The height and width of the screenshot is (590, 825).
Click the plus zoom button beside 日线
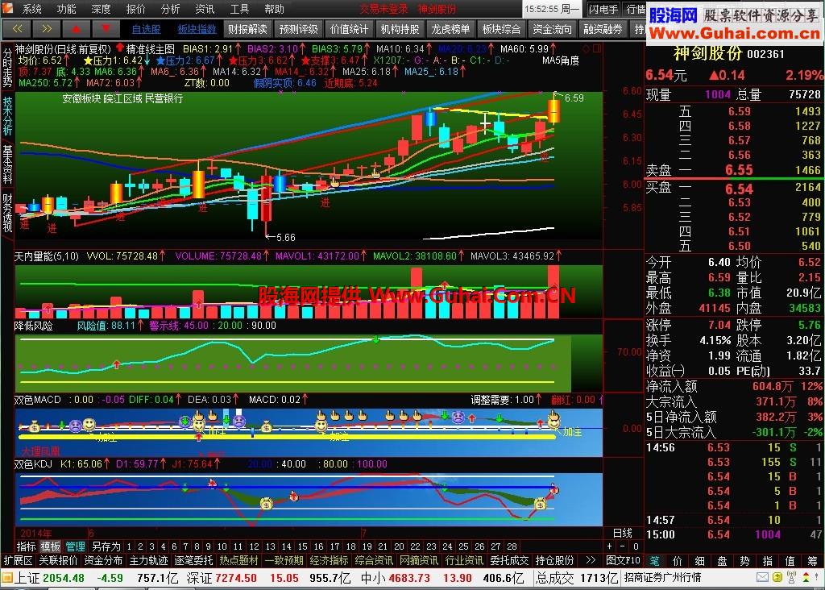610,546
